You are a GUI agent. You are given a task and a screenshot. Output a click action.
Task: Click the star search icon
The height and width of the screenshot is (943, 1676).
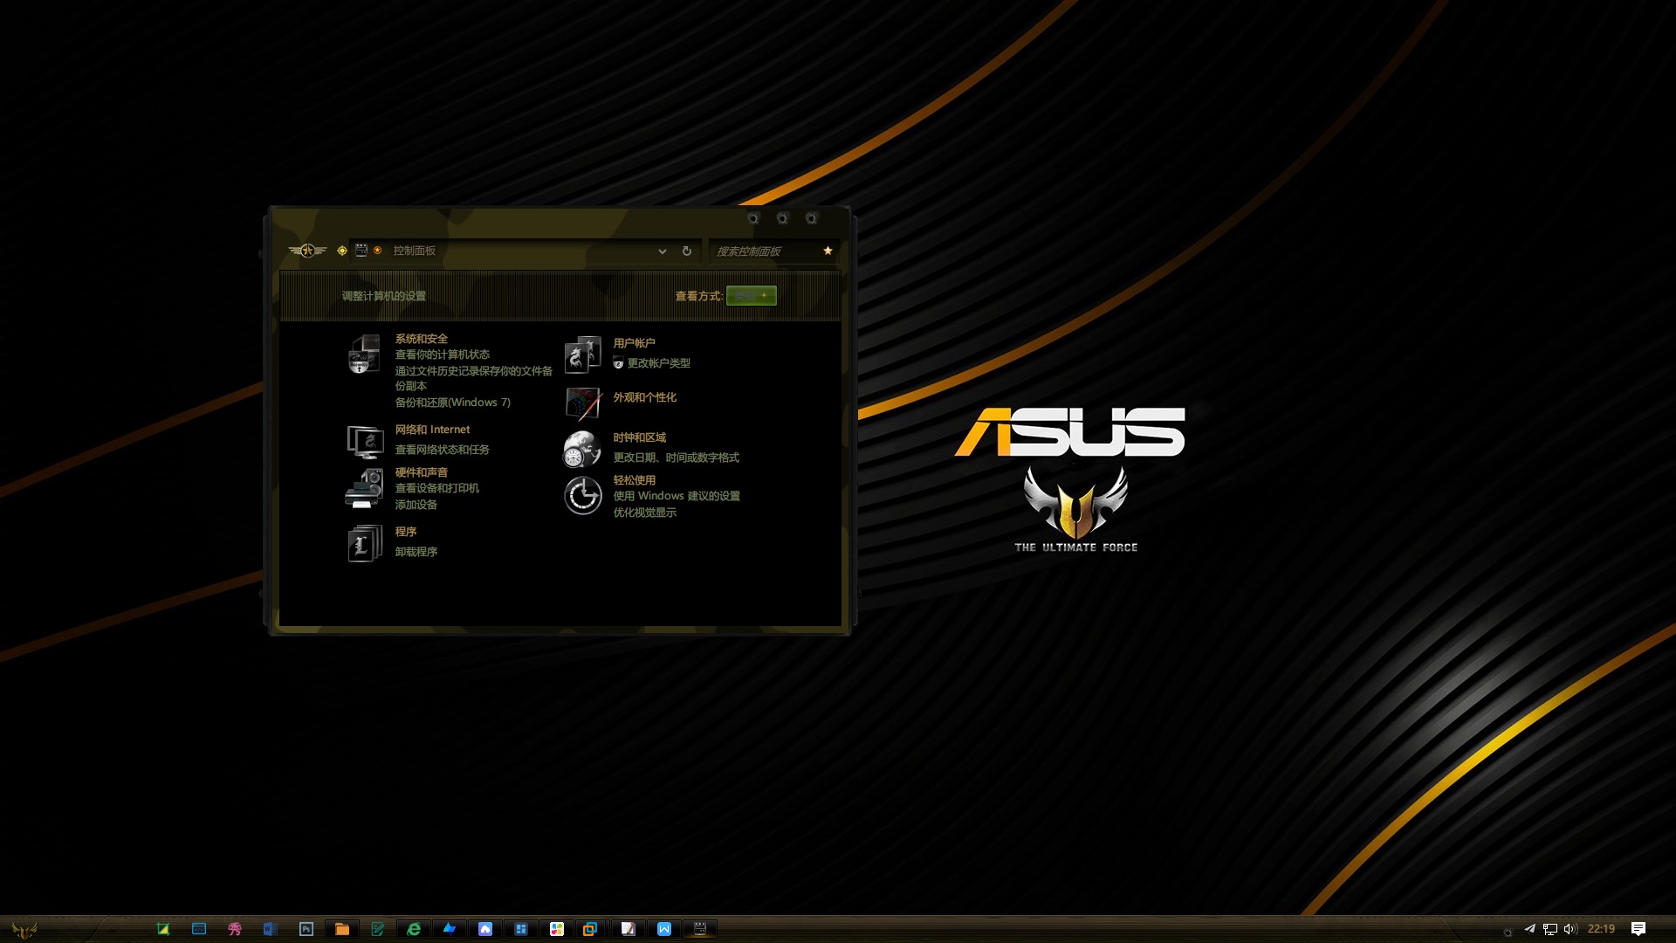(828, 251)
